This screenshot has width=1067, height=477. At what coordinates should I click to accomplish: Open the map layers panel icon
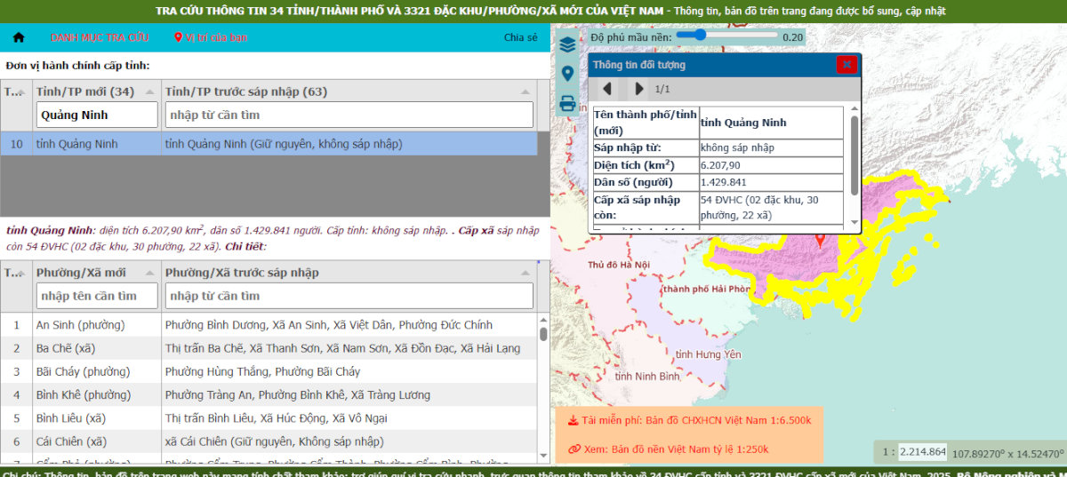[567, 44]
